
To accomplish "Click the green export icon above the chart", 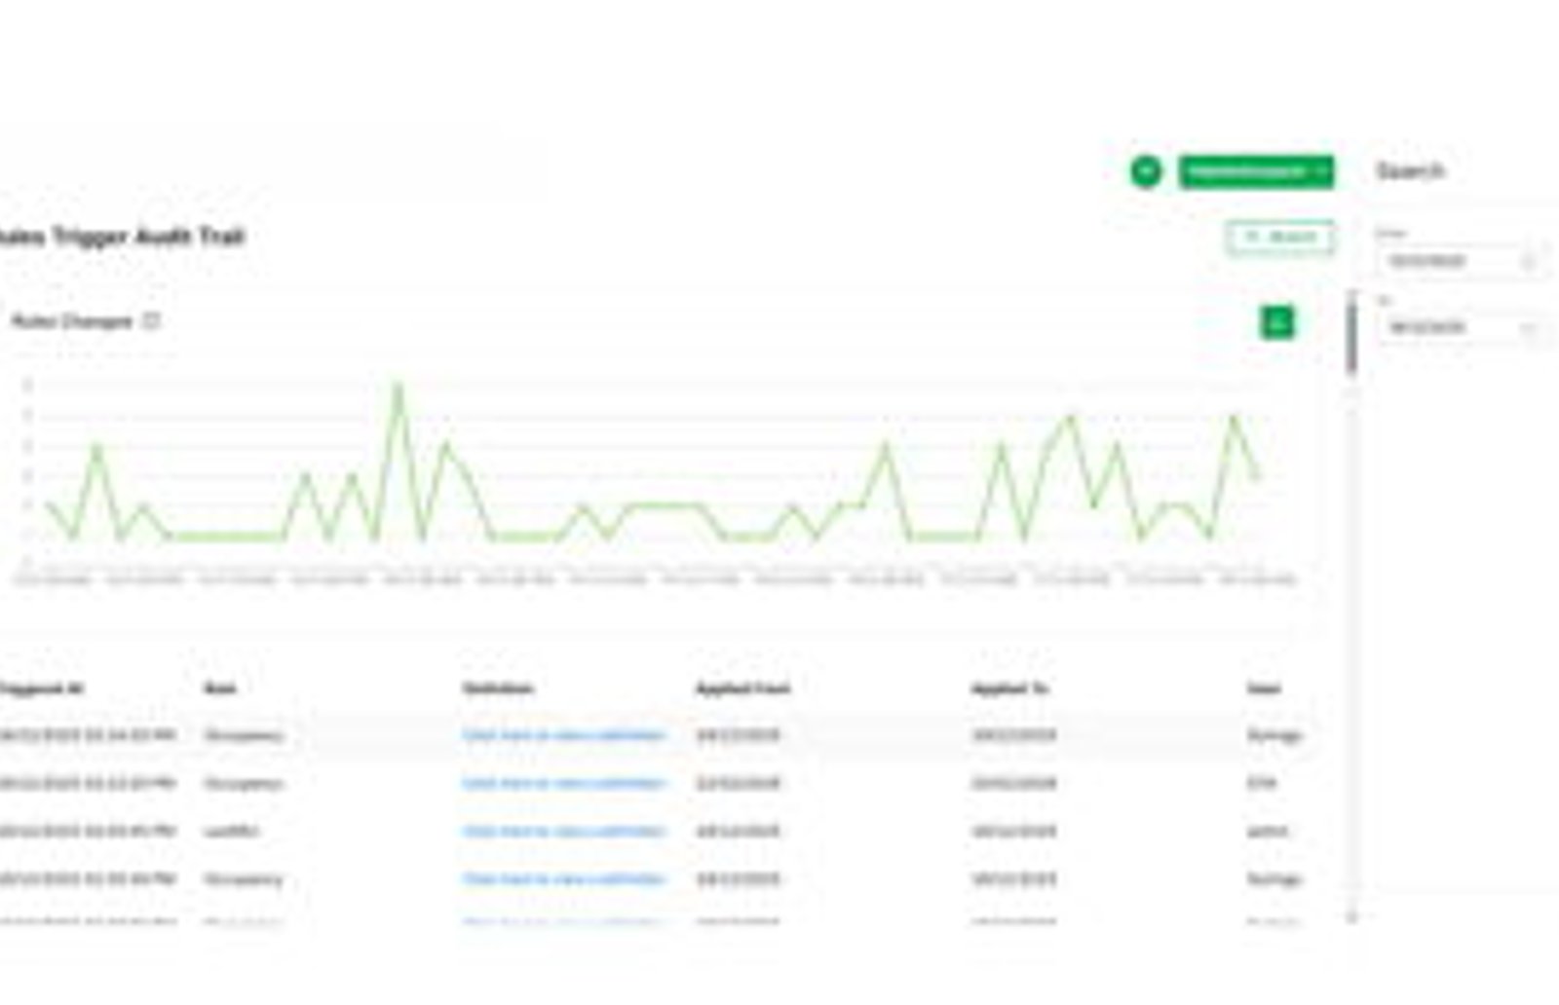I will (x=1277, y=321).
